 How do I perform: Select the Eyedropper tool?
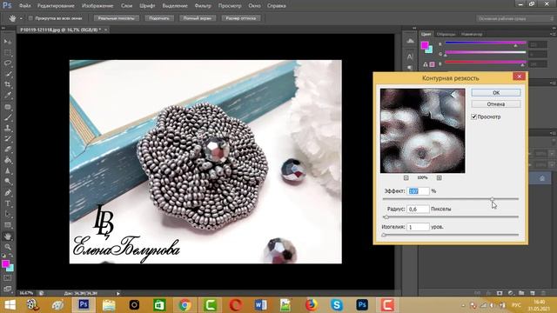point(8,95)
